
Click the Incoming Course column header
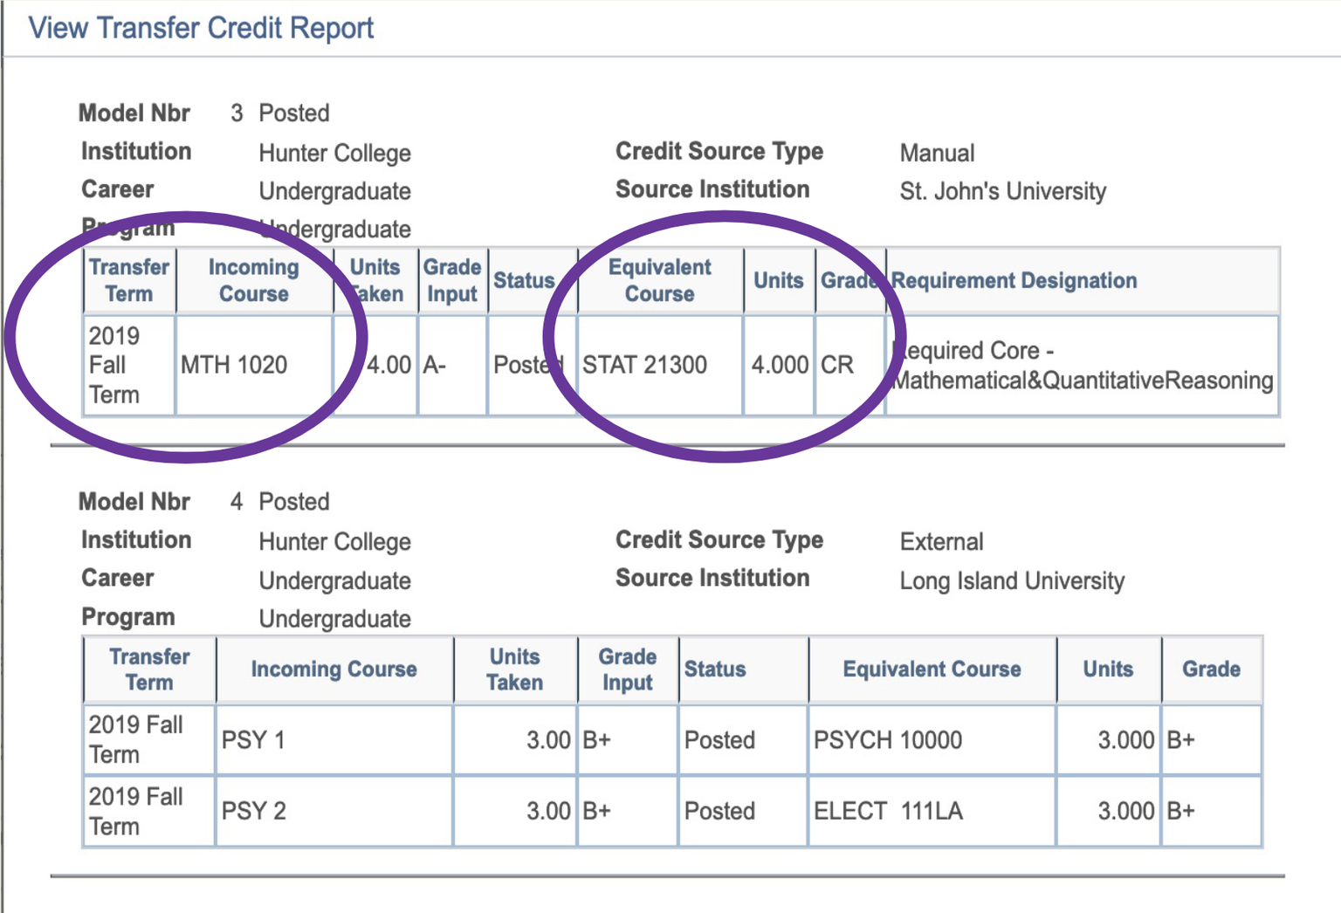[x=253, y=279]
